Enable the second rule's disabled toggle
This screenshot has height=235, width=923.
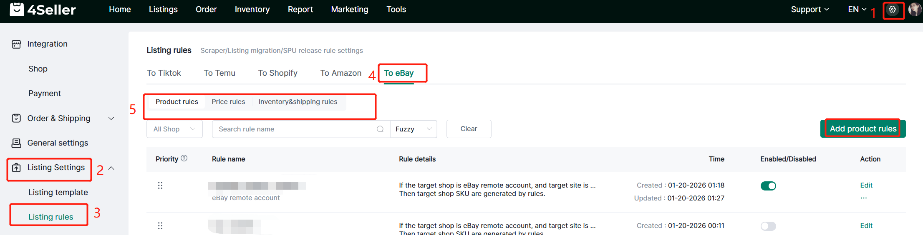click(x=768, y=226)
